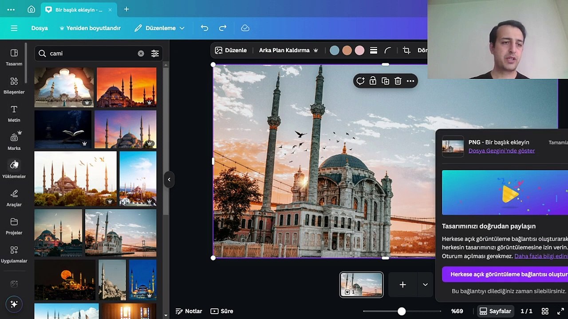Screen dimensions: 568x319
Task: Open more options on floating toolbar
Action: click(410, 81)
